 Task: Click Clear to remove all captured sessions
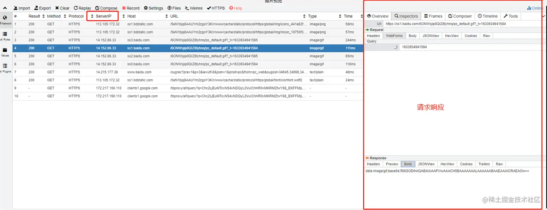click(x=62, y=8)
